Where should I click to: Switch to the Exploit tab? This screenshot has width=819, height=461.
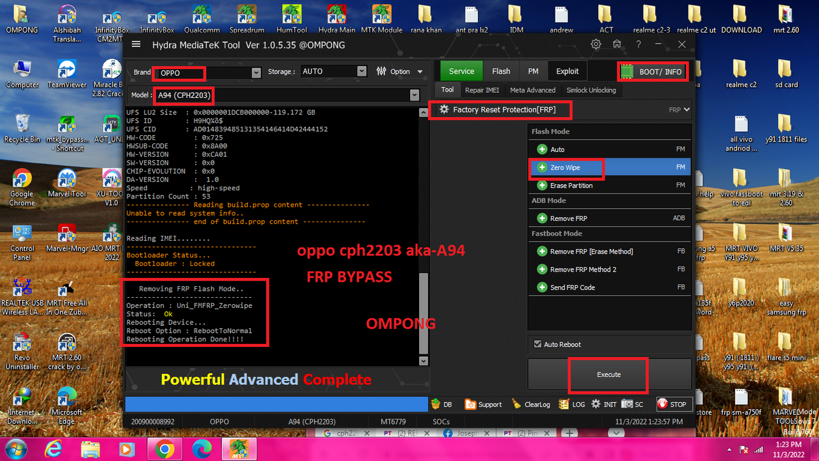[x=567, y=71]
